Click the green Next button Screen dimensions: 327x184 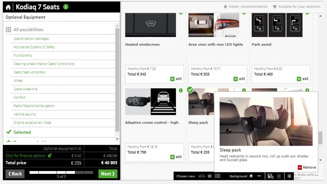[x=108, y=174]
